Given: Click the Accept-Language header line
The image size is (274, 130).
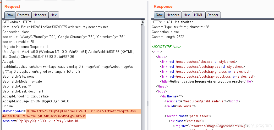Looking at the screenshot, I should pyautogui.click(x=36, y=101).
